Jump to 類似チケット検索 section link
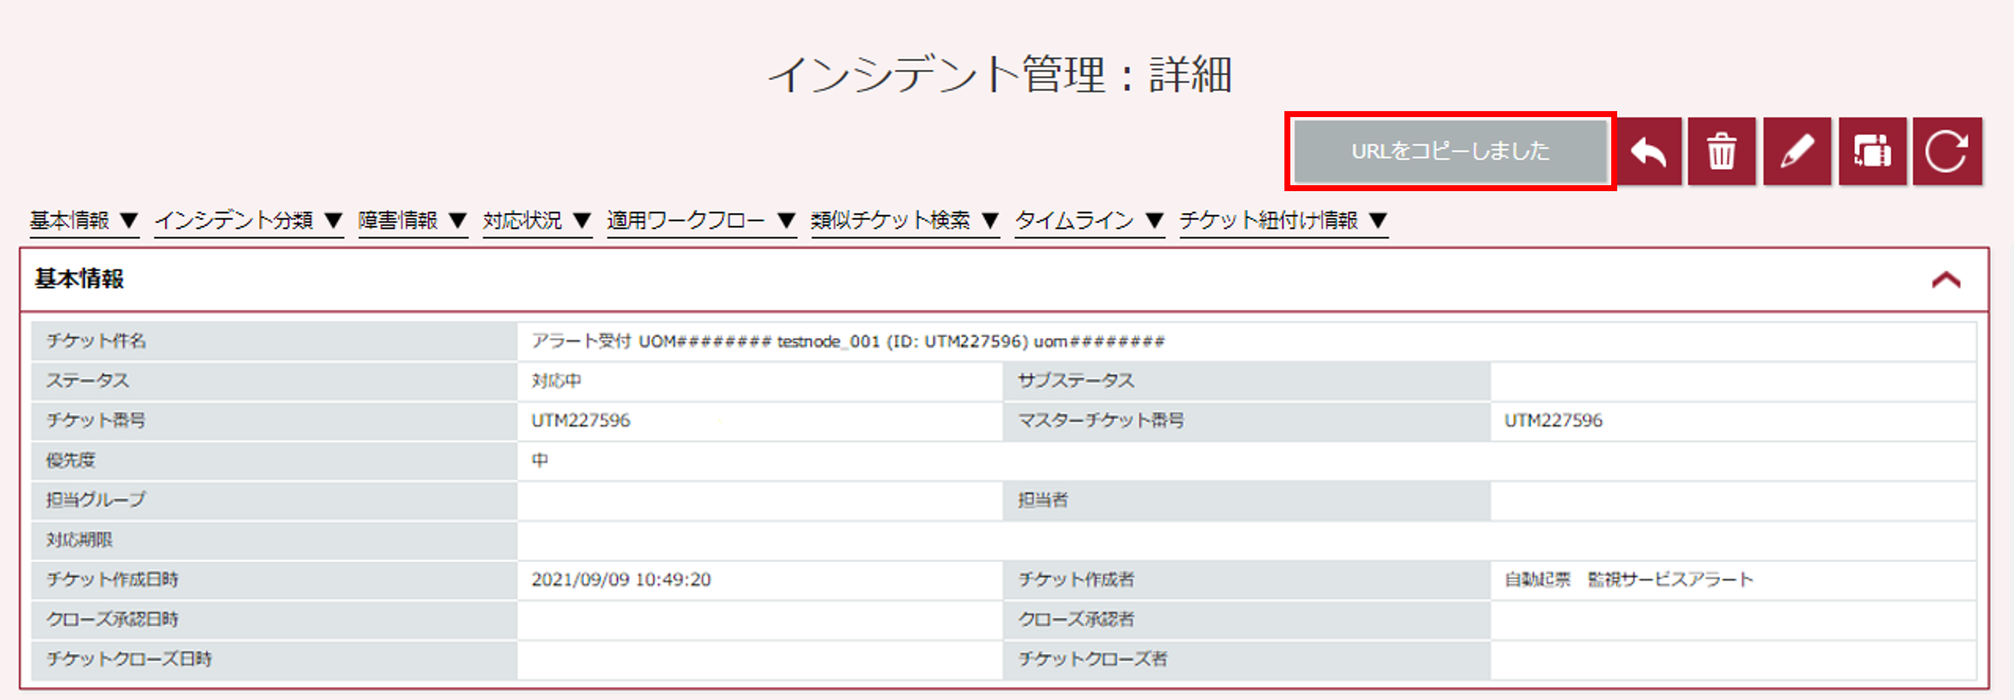The width and height of the screenshot is (2014, 700). [x=905, y=221]
